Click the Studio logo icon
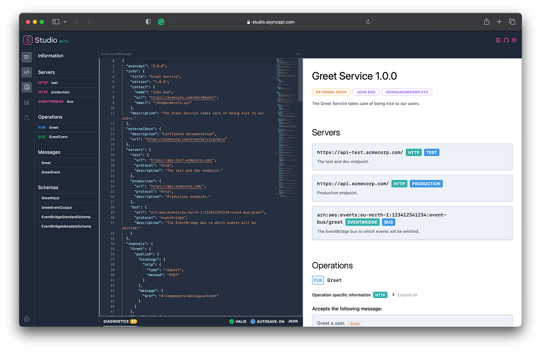Viewport: 541px width, 352px height. pyautogui.click(x=27, y=40)
